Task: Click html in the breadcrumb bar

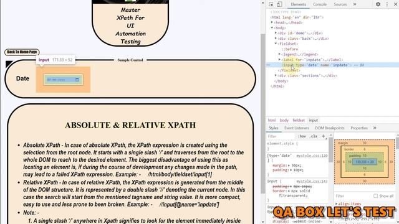Action: (x=272, y=120)
